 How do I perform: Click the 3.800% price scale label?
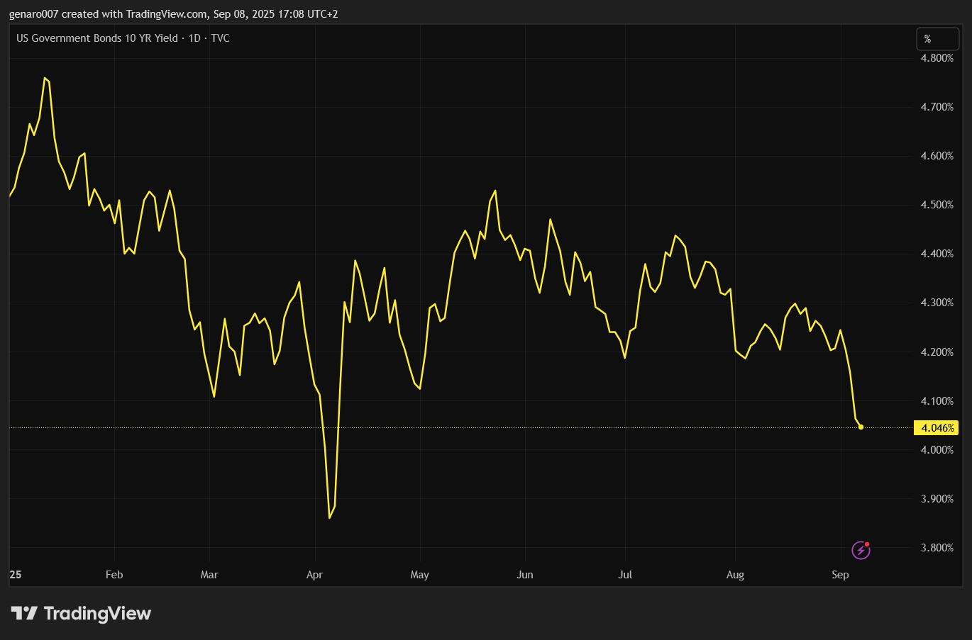click(x=937, y=548)
